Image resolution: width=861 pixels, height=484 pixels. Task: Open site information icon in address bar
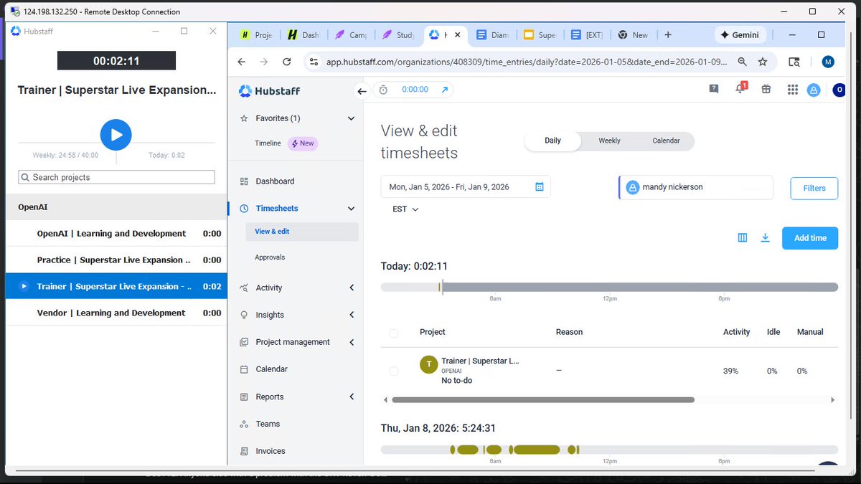tap(313, 62)
